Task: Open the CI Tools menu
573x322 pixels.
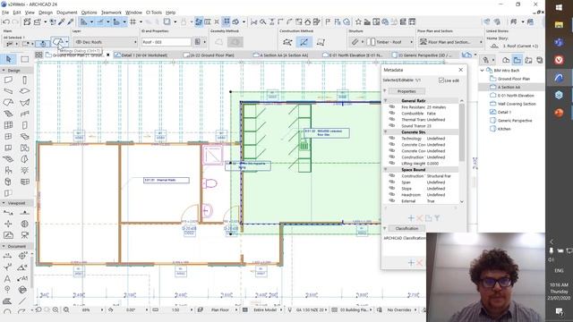Action: (153, 13)
